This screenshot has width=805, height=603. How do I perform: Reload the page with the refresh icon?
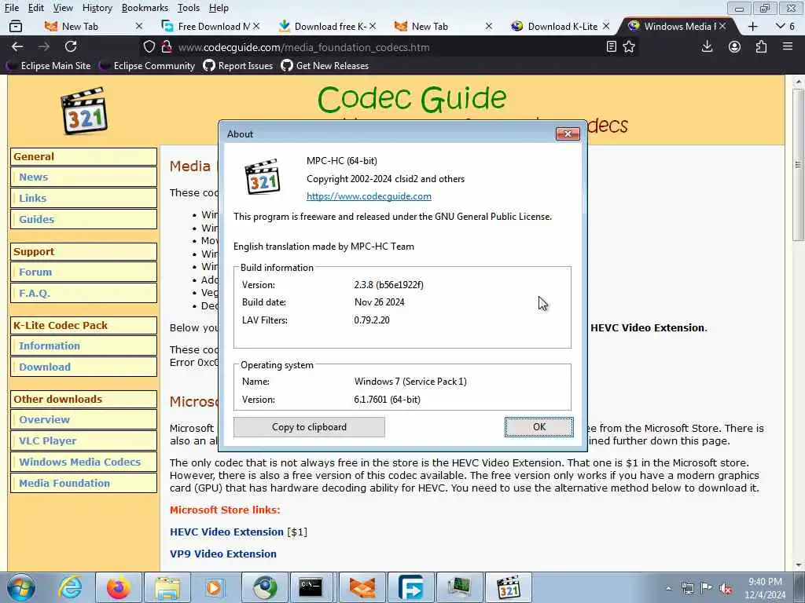71,46
